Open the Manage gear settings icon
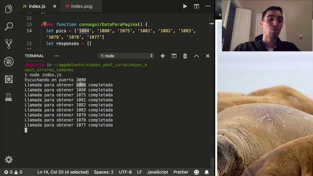Viewport: 313px width, 176px height. point(9,159)
